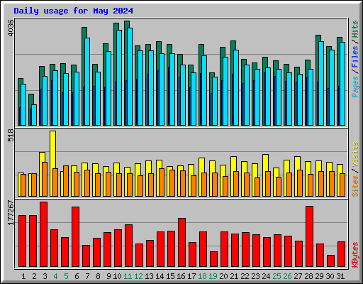Click day label 16 on the x-axis
363x284 pixels.
pos(181,276)
